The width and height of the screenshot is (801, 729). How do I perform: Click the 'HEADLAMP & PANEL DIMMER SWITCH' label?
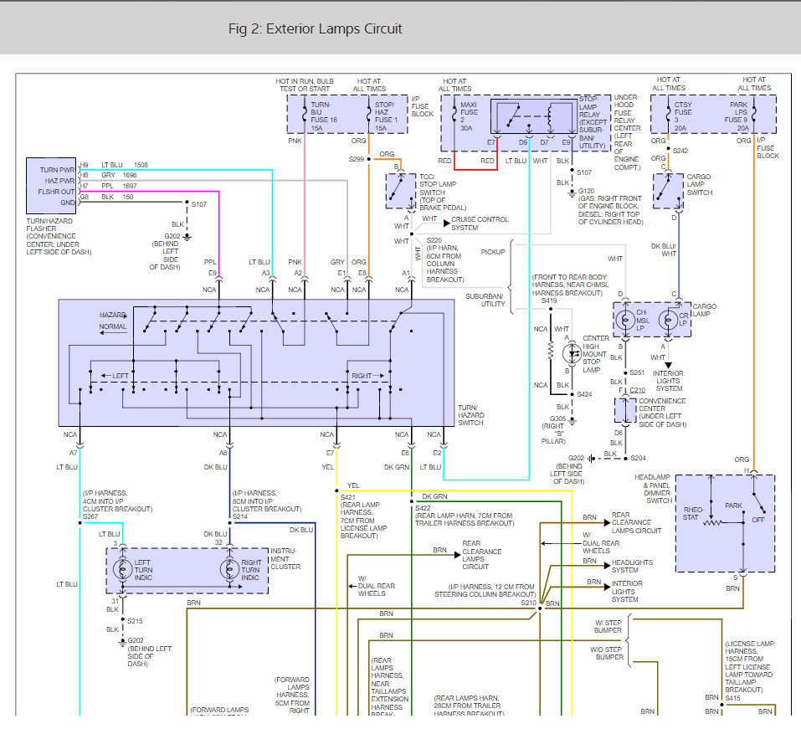coord(652,489)
